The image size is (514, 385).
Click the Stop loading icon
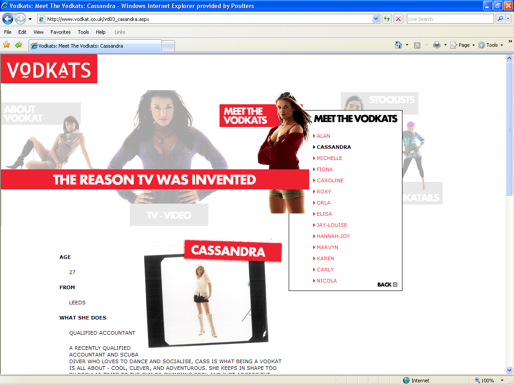pos(398,19)
